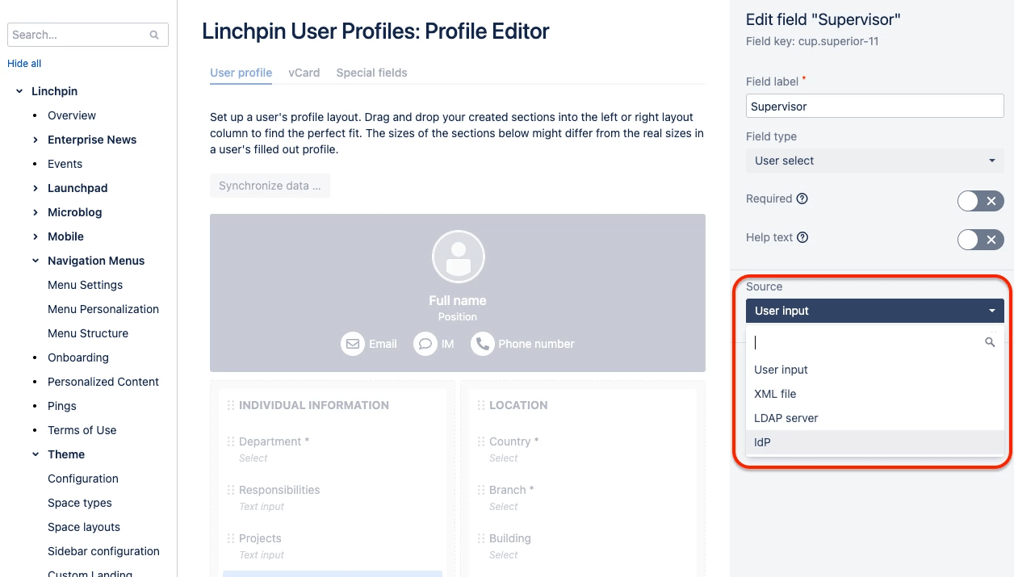Switch to the vCard tab
1014x577 pixels.
[304, 73]
